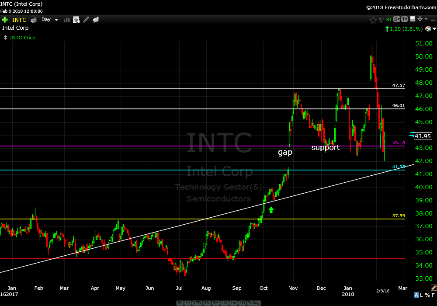Select the YTD time range tab
Viewport: 437px width, 306px height.
[198, 303]
